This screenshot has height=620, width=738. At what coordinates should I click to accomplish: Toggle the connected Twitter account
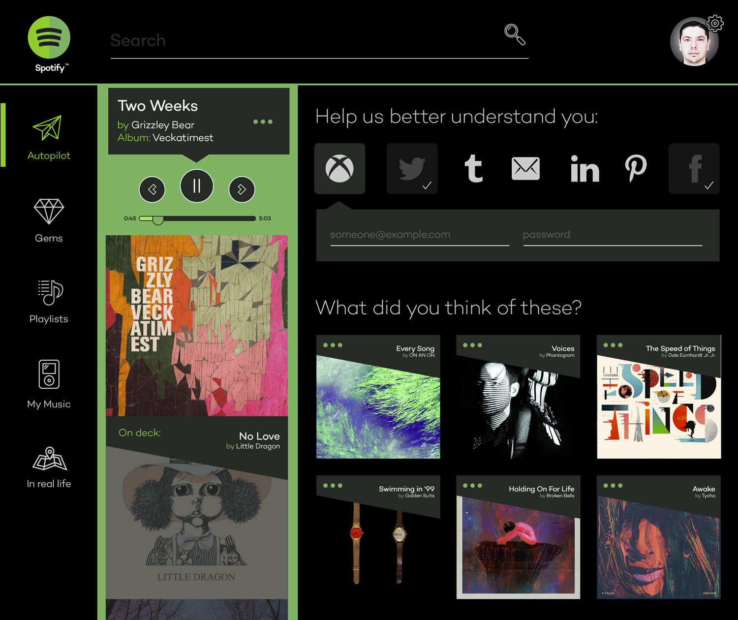(x=412, y=169)
